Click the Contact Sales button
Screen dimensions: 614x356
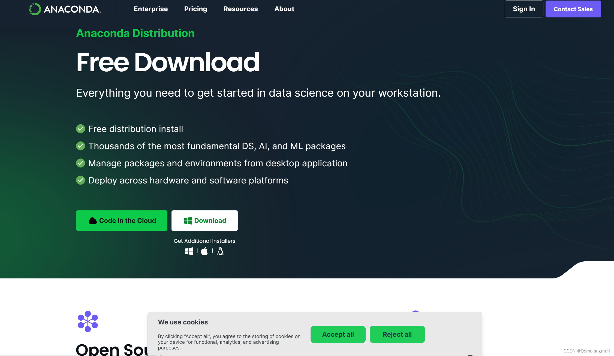(573, 8)
